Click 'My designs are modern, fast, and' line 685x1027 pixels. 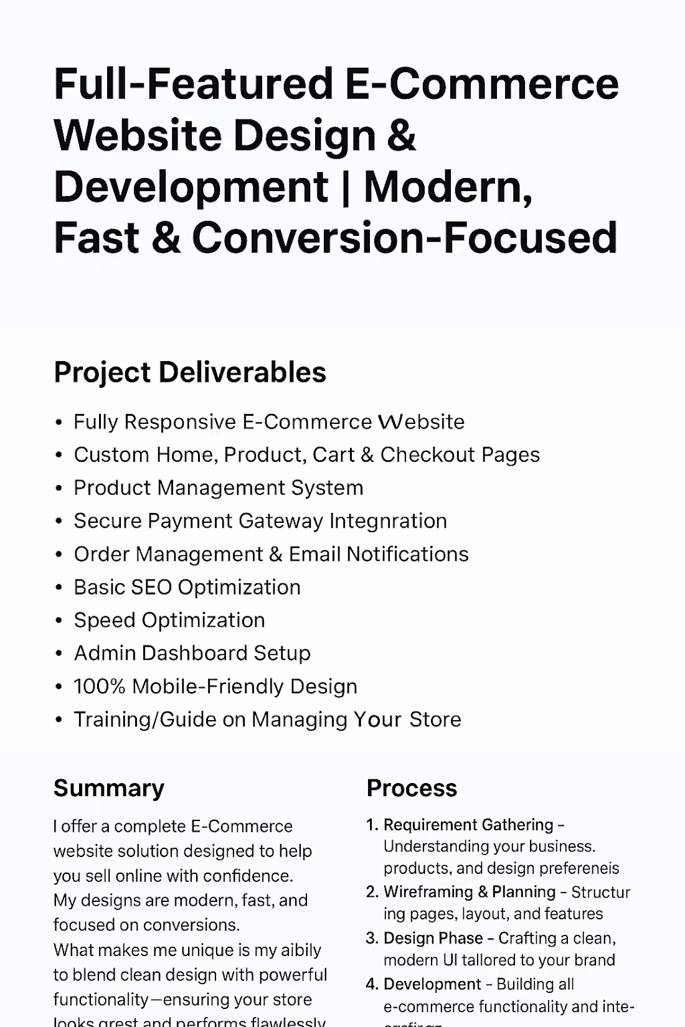pyautogui.click(x=181, y=900)
